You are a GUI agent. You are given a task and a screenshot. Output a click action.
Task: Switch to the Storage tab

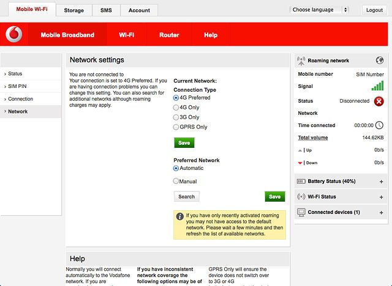(x=73, y=10)
